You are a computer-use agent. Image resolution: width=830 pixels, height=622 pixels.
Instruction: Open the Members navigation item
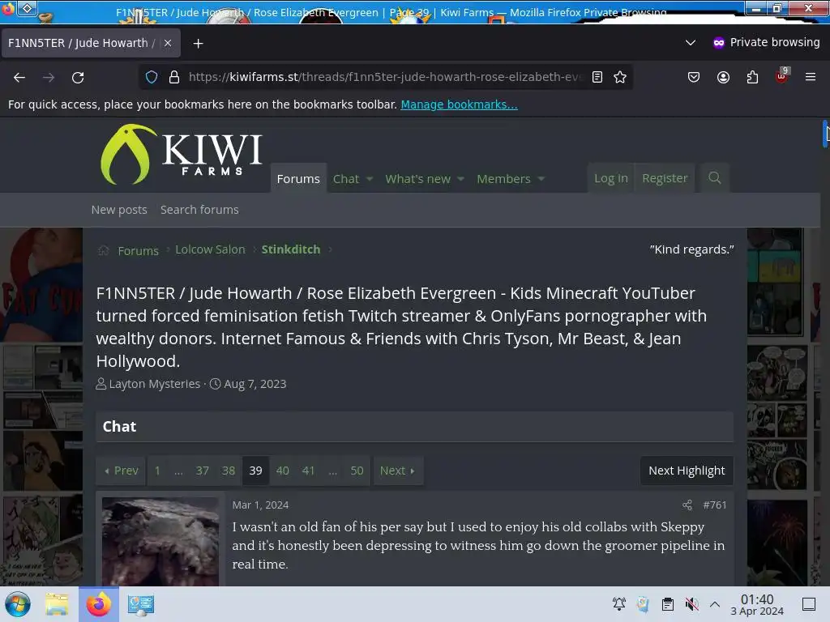click(503, 179)
